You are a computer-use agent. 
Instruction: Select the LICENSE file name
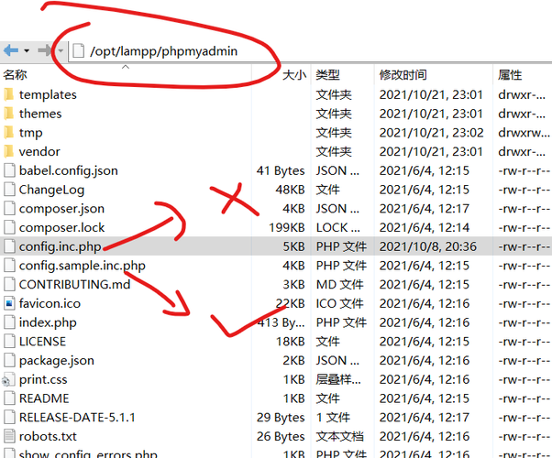pos(42,342)
